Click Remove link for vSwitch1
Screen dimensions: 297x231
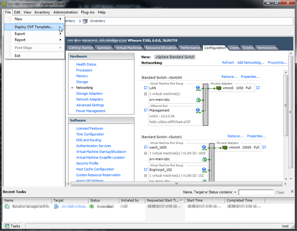(235, 136)
